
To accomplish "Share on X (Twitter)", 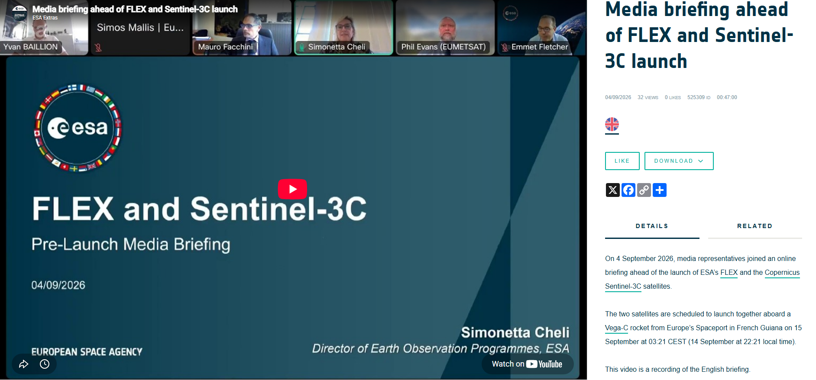I will (612, 190).
